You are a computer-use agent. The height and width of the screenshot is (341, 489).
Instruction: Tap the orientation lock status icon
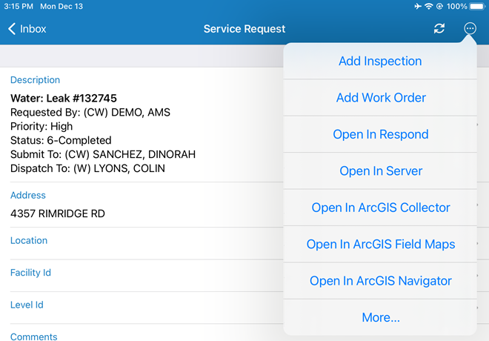[439, 6]
